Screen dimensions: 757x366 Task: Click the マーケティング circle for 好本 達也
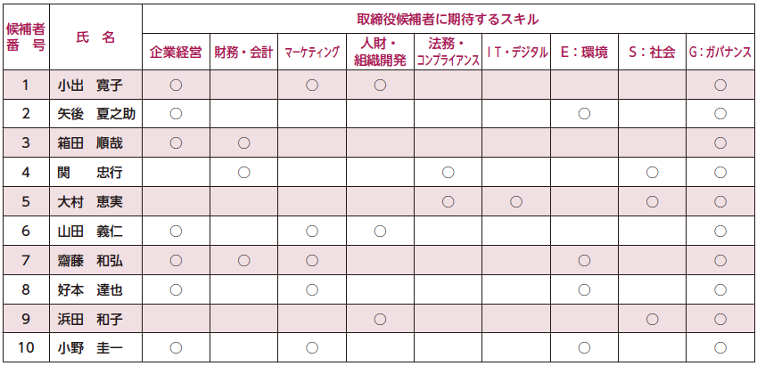[312, 289]
